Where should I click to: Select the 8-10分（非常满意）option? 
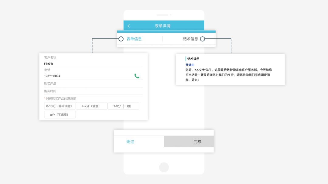[x=60, y=106]
